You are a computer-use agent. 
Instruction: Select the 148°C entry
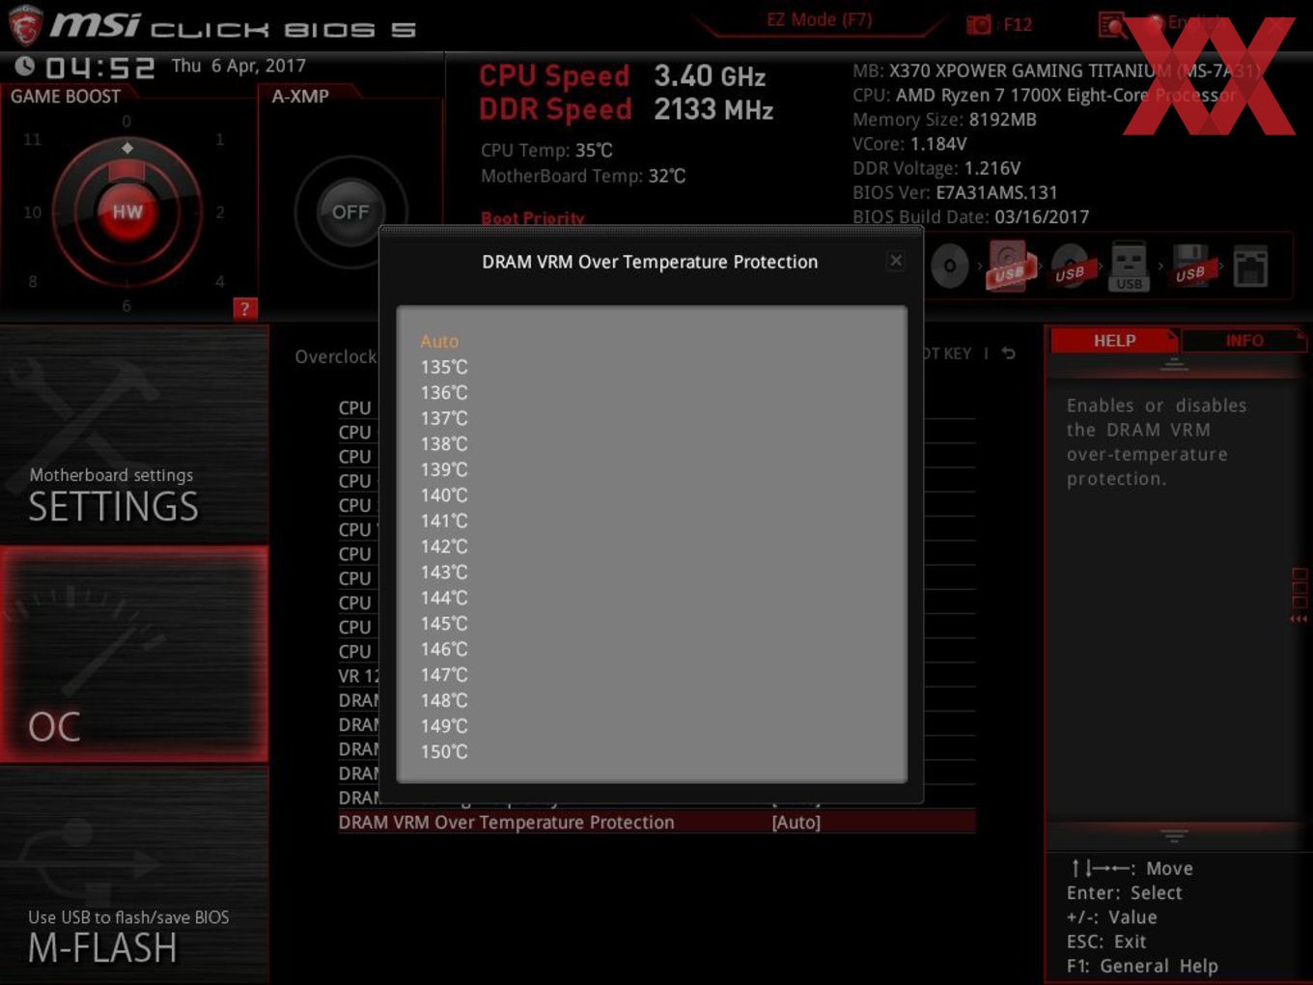pyautogui.click(x=444, y=700)
